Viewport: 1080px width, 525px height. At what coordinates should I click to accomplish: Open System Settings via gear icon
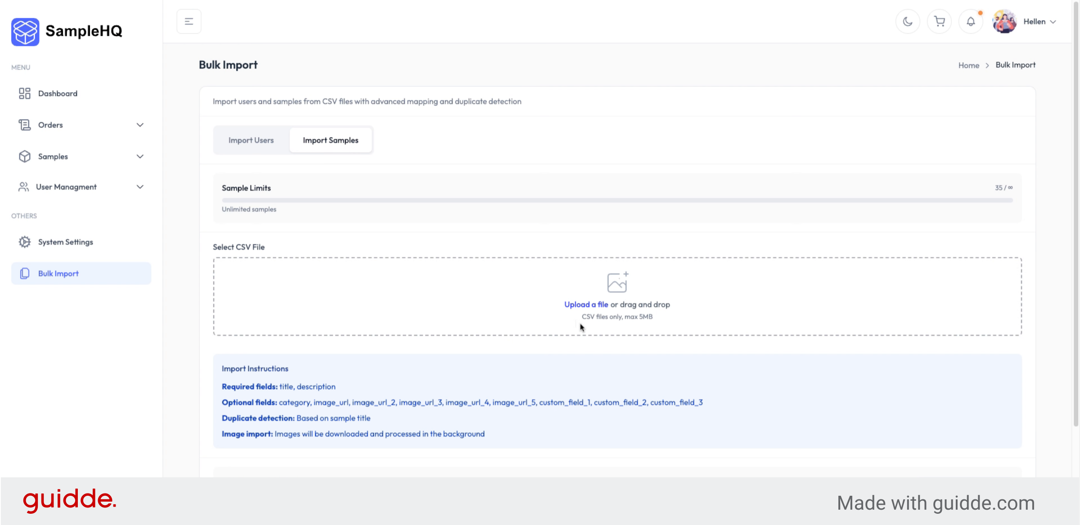pyautogui.click(x=25, y=242)
